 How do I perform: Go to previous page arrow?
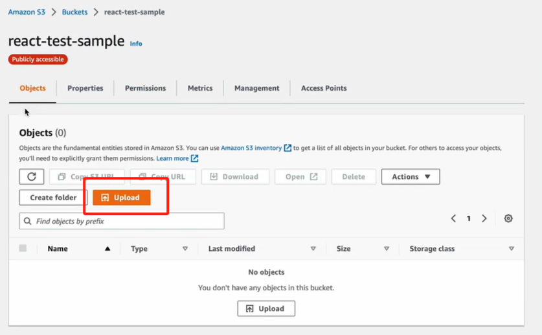(x=453, y=218)
